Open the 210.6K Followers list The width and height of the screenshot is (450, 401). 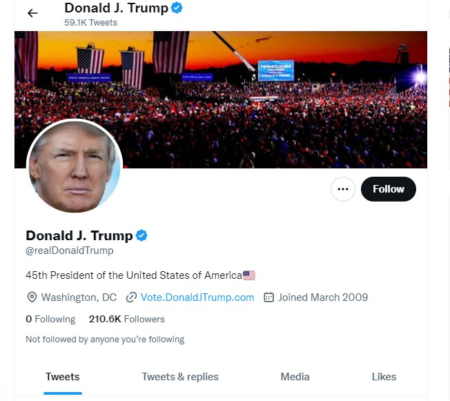click(127, 319)
